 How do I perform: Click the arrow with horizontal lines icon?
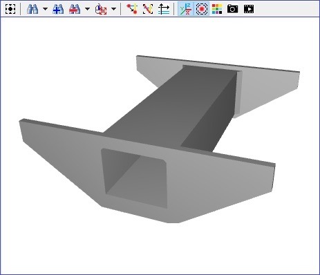[x=164, y=9]
